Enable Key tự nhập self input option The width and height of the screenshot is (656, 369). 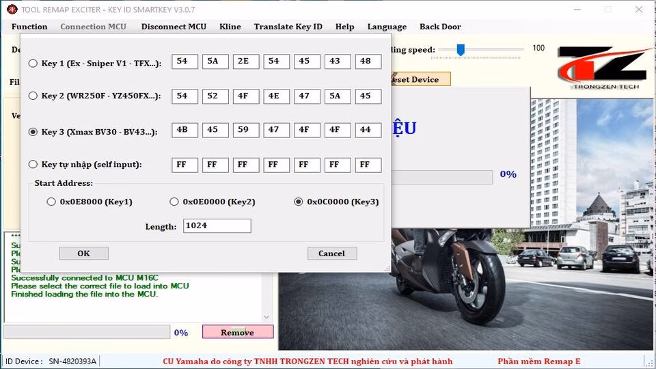(x=33, y=164)
